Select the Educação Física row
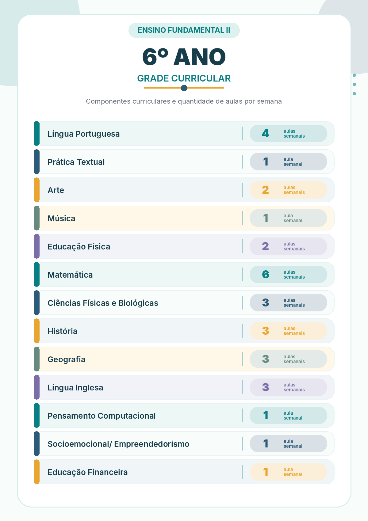The width and height of the screenshot is (368, 521). [184, 246]
